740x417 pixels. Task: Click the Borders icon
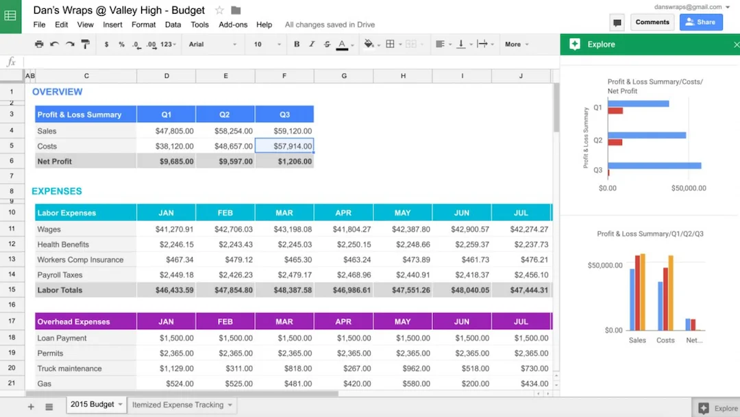[390, 45]
